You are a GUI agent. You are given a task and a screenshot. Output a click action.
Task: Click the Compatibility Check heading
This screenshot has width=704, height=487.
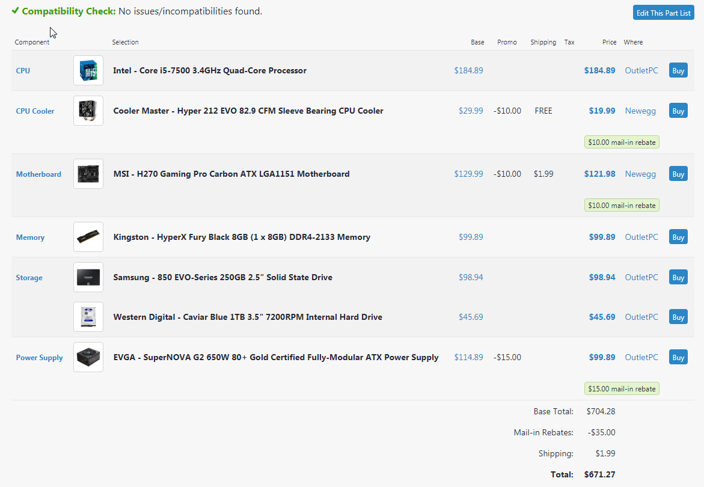click(x=69, y=11)
